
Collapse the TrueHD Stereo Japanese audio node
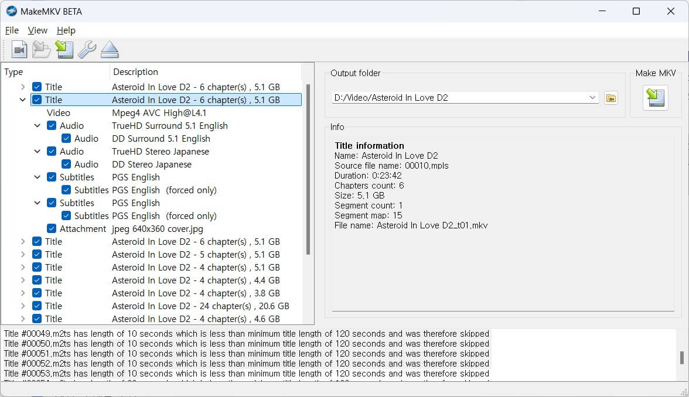[37, 152]
